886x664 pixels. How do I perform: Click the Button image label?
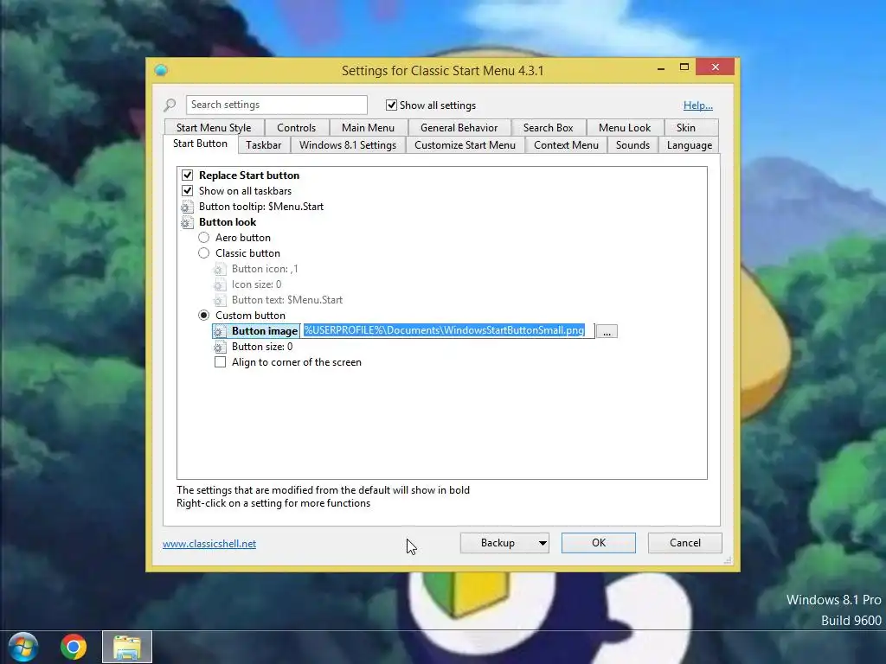click(x=265, y=331)
